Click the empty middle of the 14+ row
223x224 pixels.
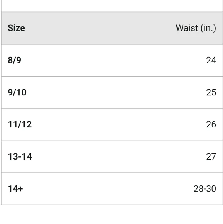(x=112, y=189)
